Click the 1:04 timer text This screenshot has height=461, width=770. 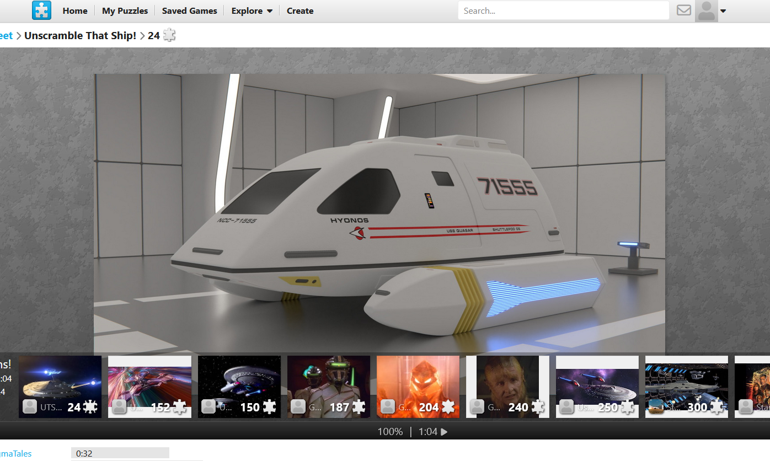(x=427, y=432)
